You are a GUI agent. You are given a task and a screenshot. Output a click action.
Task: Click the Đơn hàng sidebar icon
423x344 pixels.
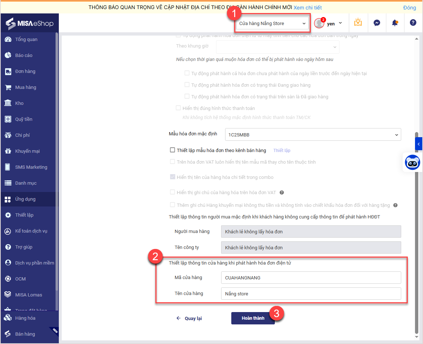pos(8,71)
